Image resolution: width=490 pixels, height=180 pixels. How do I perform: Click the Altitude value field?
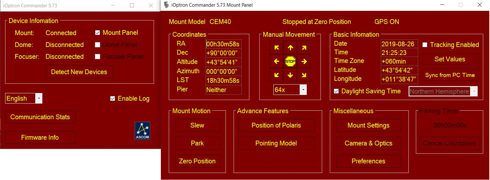point(223,62)
